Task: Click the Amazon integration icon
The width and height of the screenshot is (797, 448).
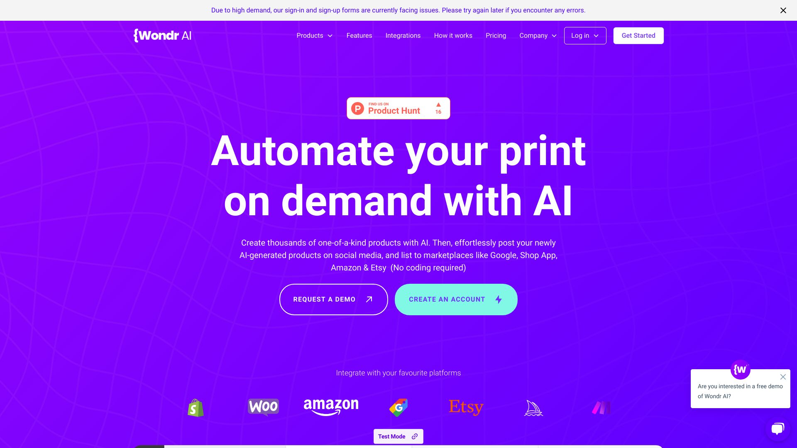Action: click(330, 407)
